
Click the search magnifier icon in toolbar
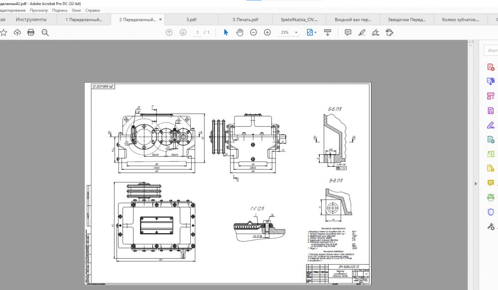tap(45, 32)
